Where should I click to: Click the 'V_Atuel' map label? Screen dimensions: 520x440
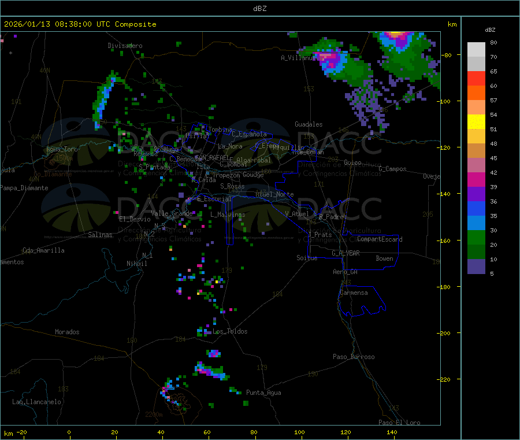pyautogui.click(x=297, y=214)
